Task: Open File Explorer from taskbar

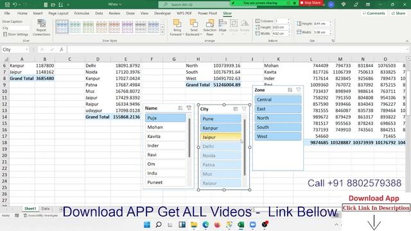Action: click(x=194, y=225)
